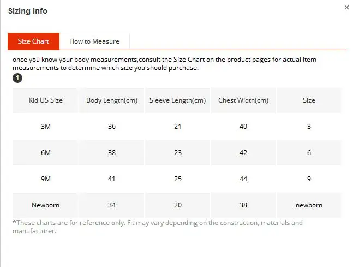Click sleeve length value 23 for 6M
The image size is (353, 267).
click(178, 152)
